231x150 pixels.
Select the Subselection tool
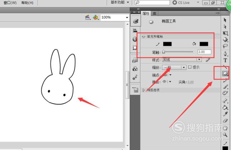point(225,27)
